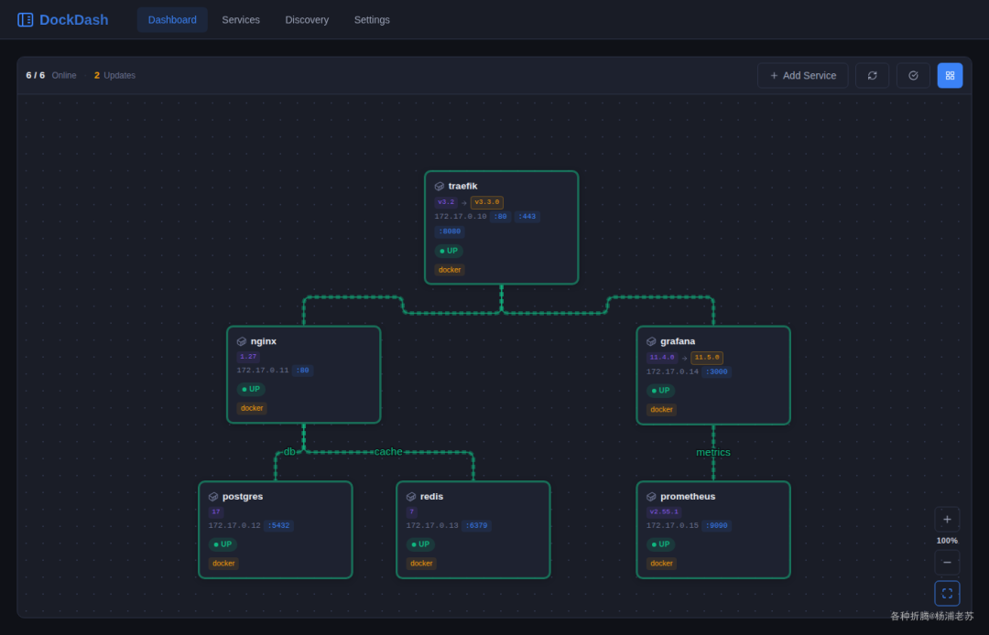Click redis's docker tag
Viewport: 989px width, 635px height.
tap(421, 564)
